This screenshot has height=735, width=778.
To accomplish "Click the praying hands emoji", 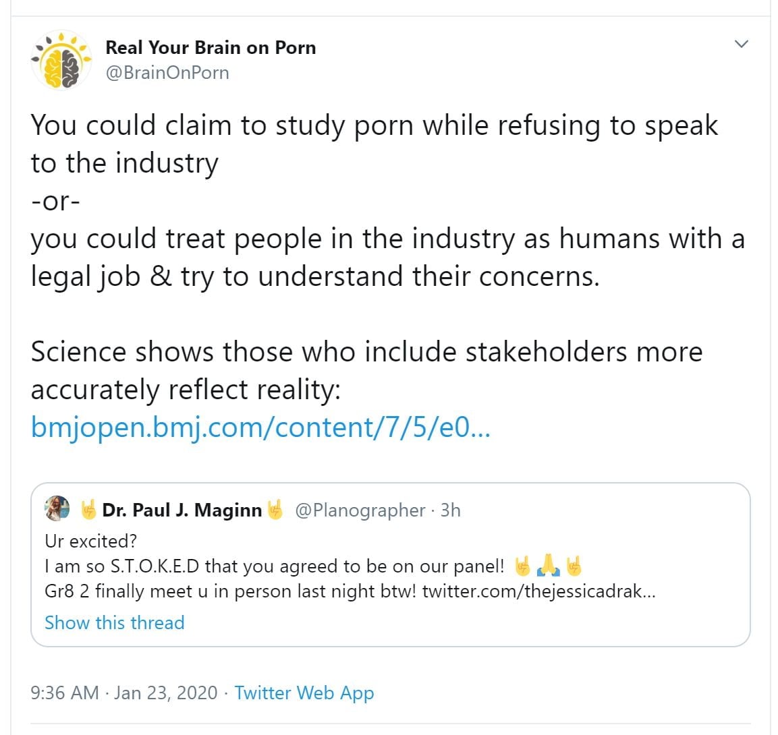I will point(548,565).
